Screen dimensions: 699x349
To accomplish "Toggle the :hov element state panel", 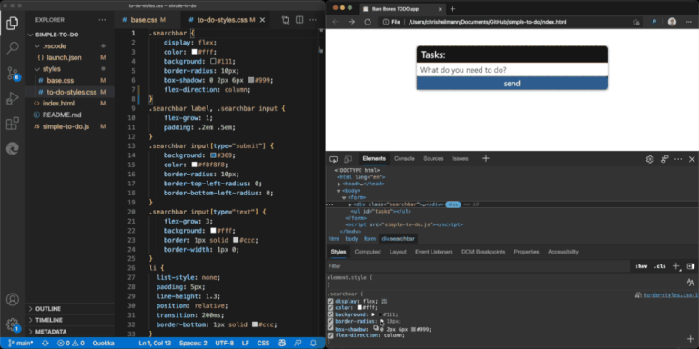I will (x=641, y=266).
